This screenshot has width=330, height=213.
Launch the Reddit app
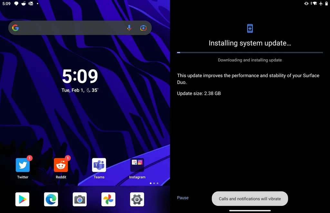(x=61, y=165)
